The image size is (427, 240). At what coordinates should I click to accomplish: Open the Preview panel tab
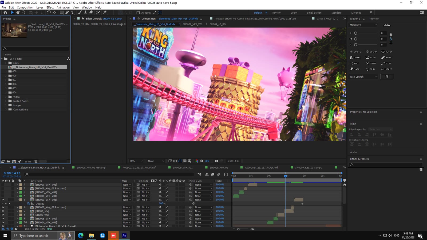374,19
